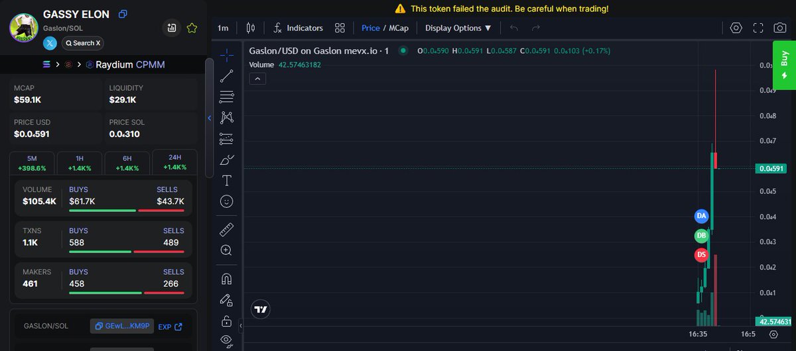Viewport: 796px width, 351px height.
Task: Click the green market status dot
Action: [x=403, y=50]
